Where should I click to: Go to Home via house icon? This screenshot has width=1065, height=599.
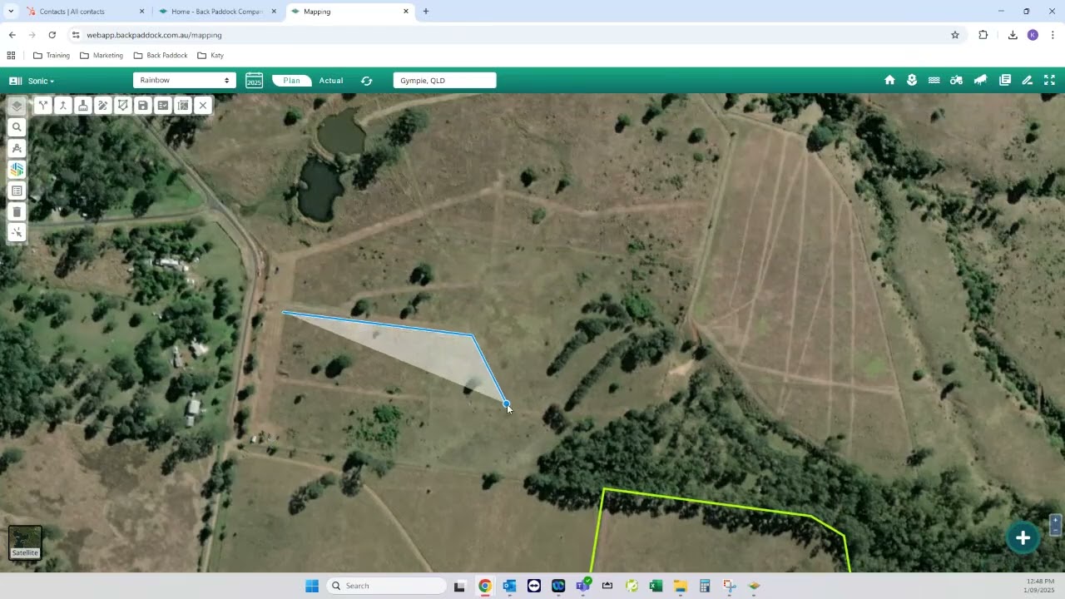pyautogui.click(x=889, y=80)
